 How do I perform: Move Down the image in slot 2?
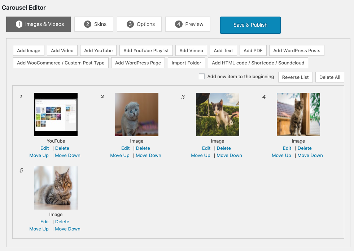pyautogui.click(x=148, y=155)
